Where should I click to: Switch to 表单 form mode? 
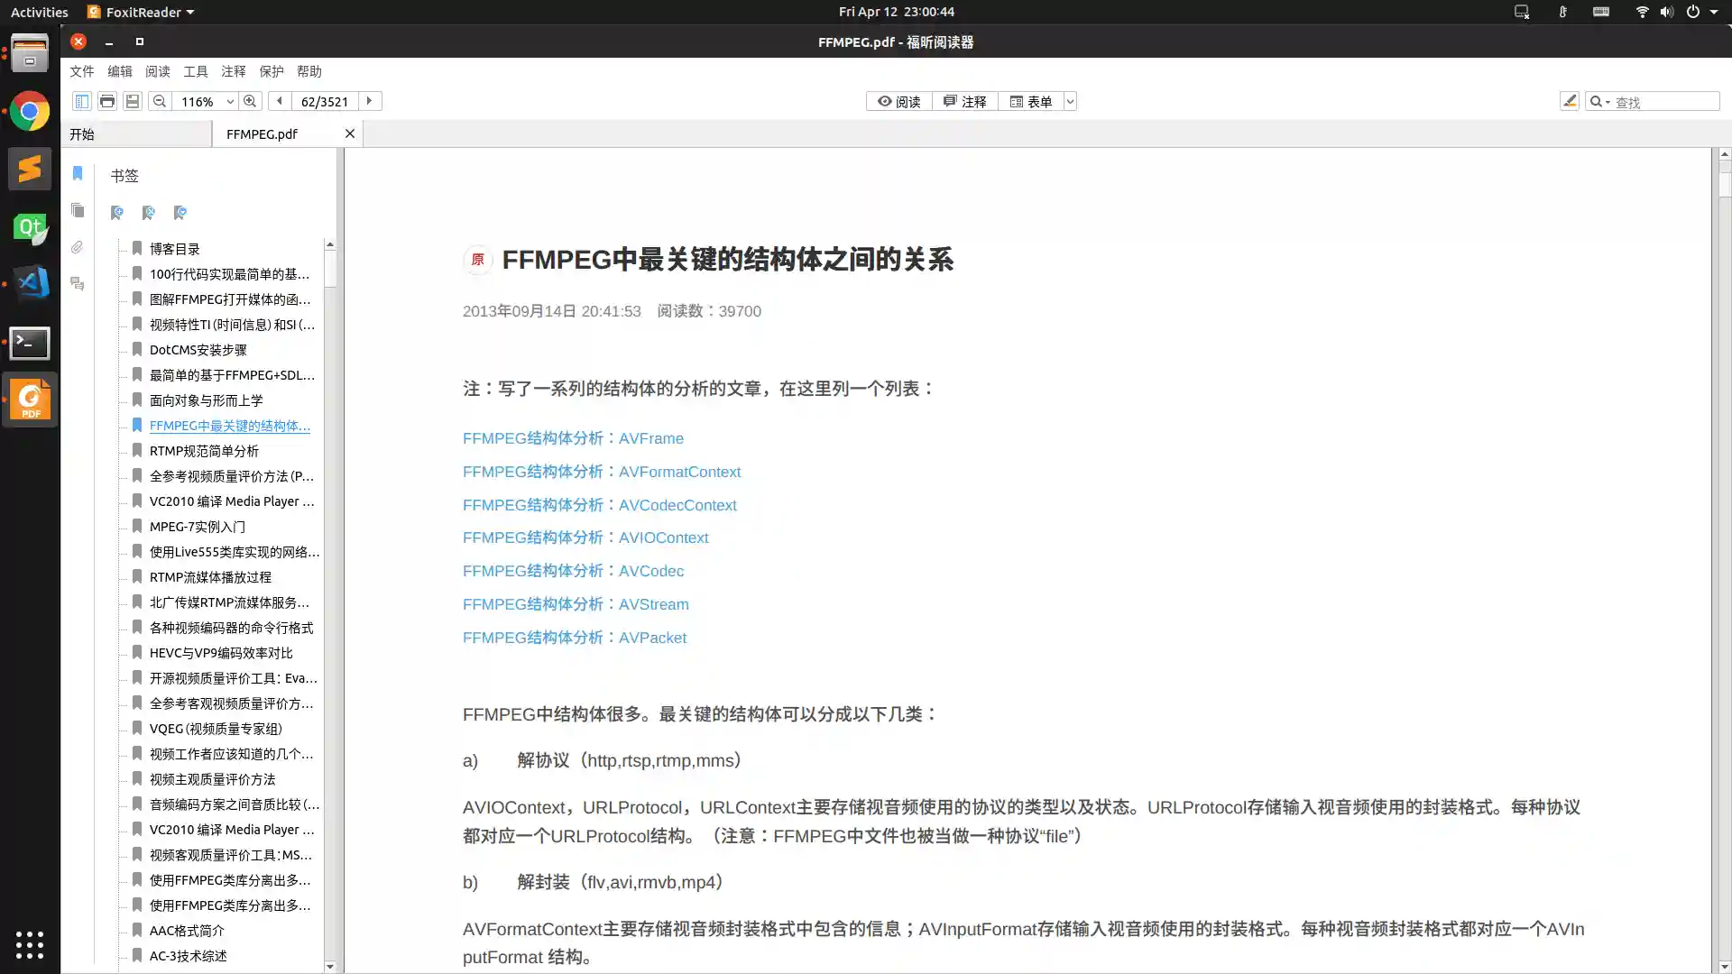pyautogui.click(x=1031, y=102)
